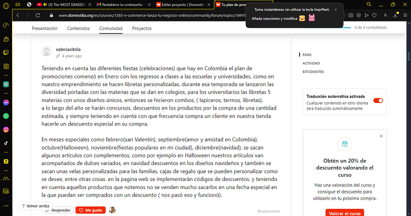This screenshot has width=411, height=216.
Task: Click the 'Volver arriba' button
Action: [36, 206]
